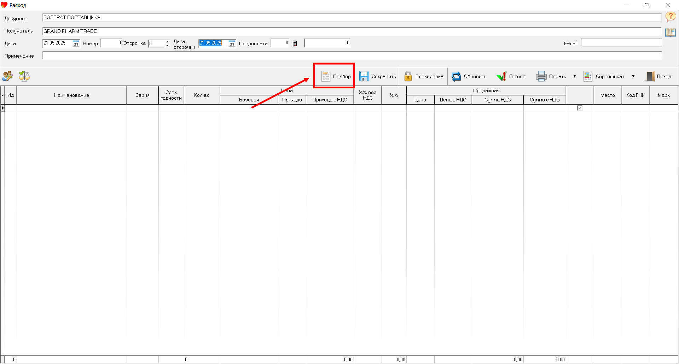Click the users icon in the toolbar
Image resolution: width=679 pixels, height=364 pixels.
[x=8, y=76]
